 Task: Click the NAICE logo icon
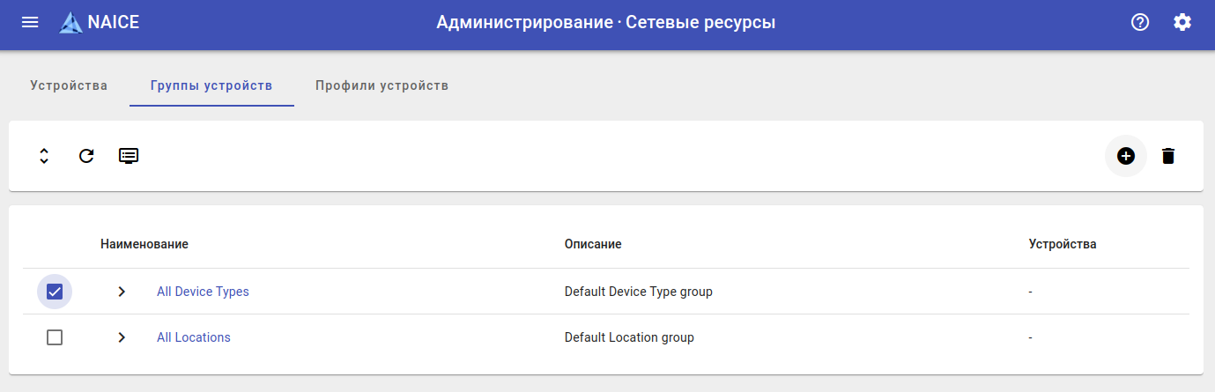pyautogui.click(x=70, y=23)
